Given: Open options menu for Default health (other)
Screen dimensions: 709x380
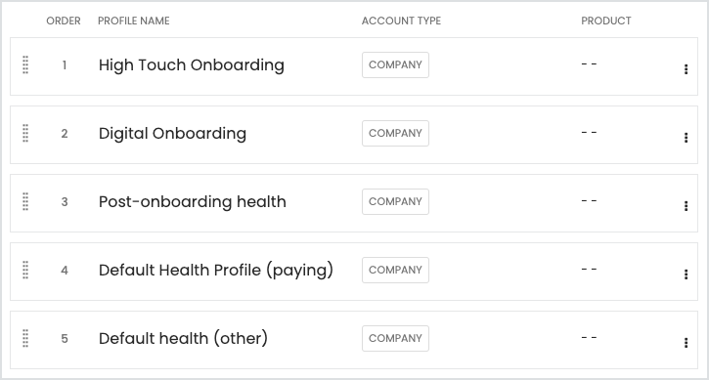Looking at the screenshot, I should (x=686, y=343).
